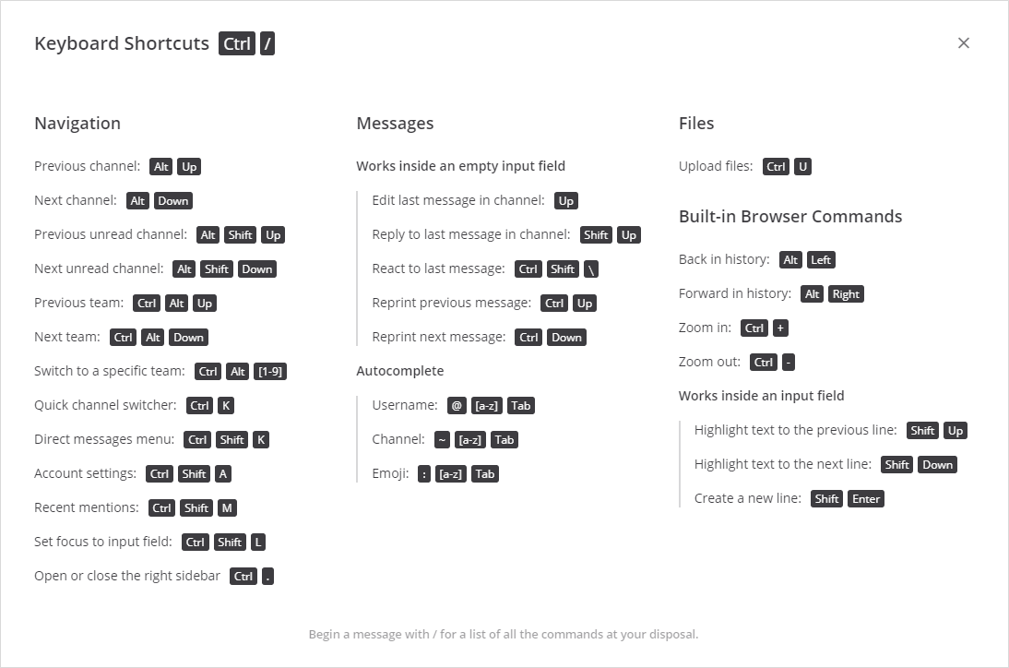
Task: Click the period key badge for right sidebar
Action: (267, 577)
